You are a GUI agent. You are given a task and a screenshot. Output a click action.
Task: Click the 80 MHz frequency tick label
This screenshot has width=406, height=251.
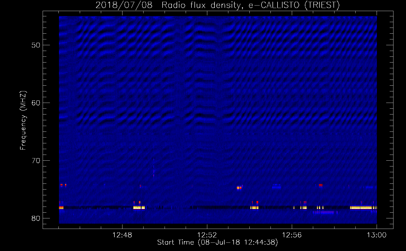point(36,218)
